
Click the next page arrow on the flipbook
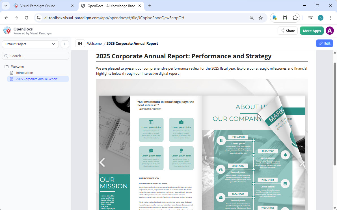[302, 163]
